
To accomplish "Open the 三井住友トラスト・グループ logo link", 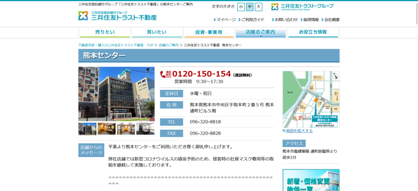I will pos(302,7).
